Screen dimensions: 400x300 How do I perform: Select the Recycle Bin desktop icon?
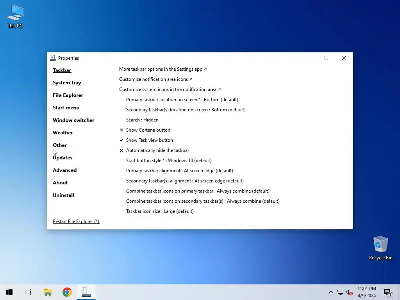tap(380, 248)
